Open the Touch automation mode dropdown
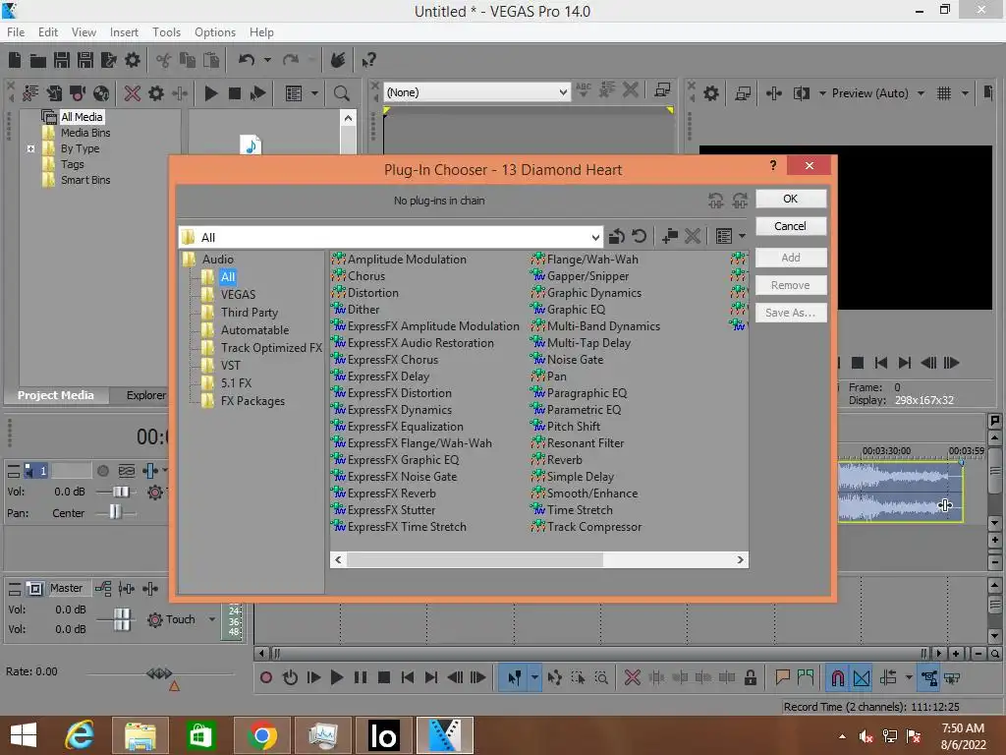1006x755 pixels. click(212, 619)
